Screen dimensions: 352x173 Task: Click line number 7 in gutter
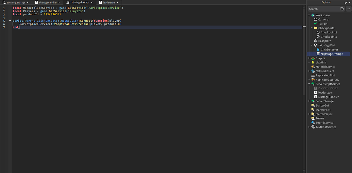pyautogui.click(x=4, y=27)
